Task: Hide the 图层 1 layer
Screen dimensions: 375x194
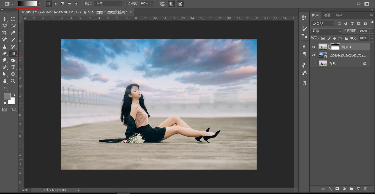Action: coord(314,47)
